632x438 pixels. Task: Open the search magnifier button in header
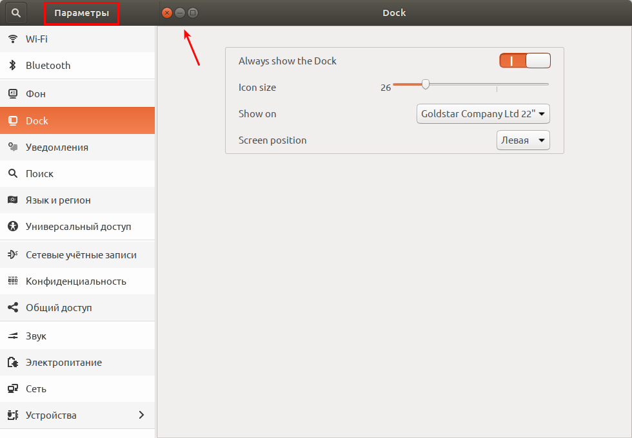(x=15, y=13)
